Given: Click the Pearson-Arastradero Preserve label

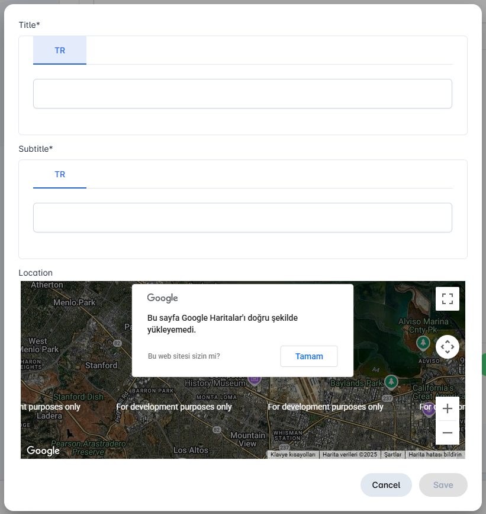Looking at the screenshot, I should pyautogui.click(x=88, y=448).
